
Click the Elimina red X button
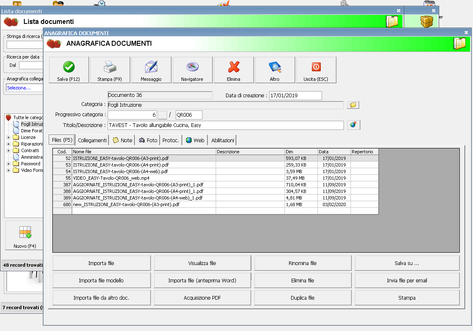234,70
